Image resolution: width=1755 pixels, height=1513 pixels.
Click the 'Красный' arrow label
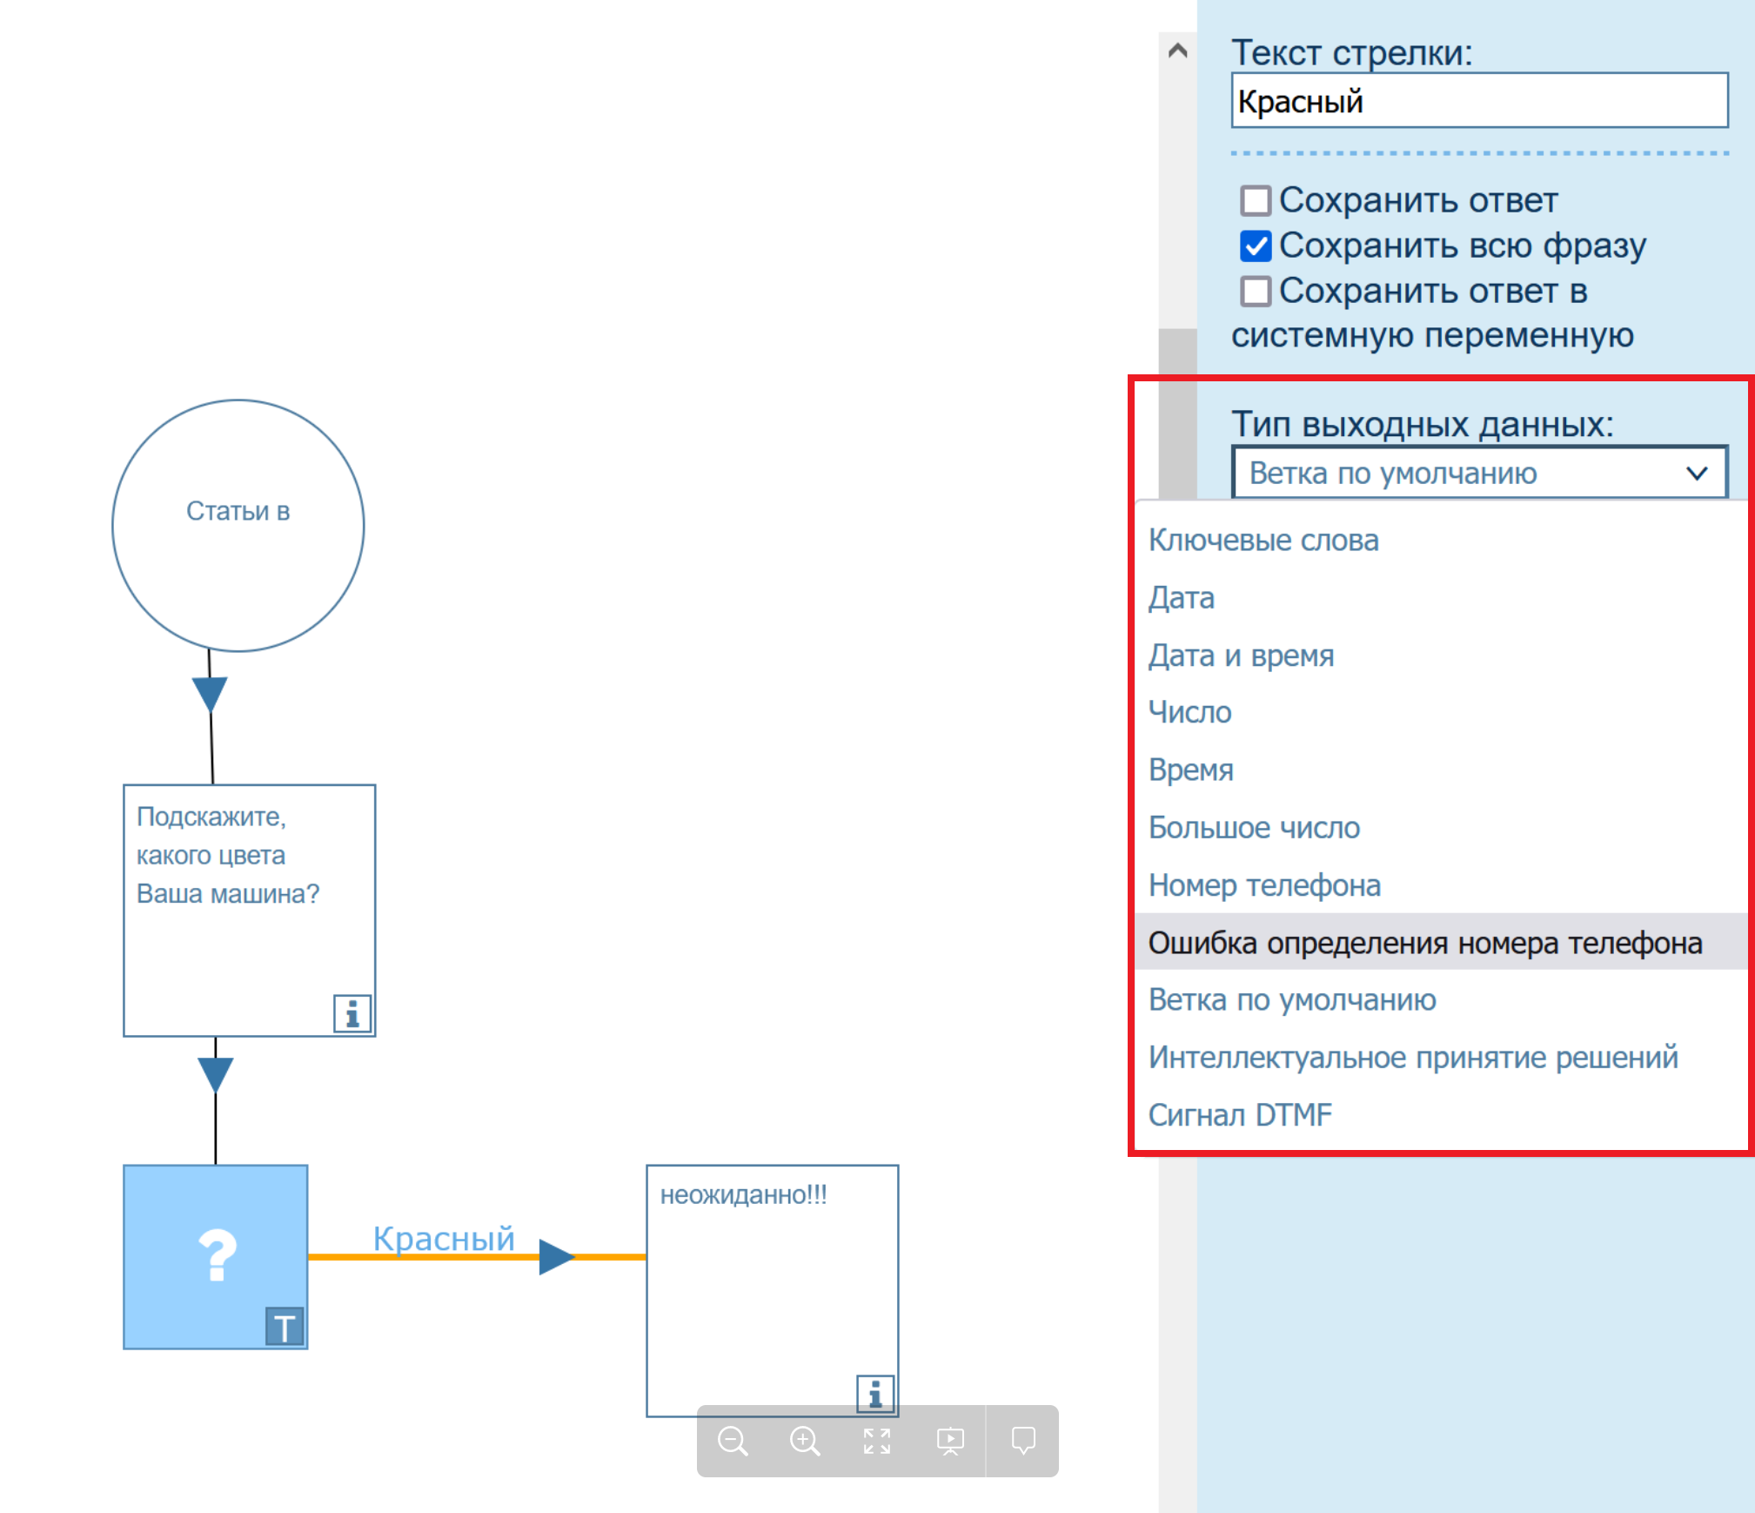[444, 1238]
